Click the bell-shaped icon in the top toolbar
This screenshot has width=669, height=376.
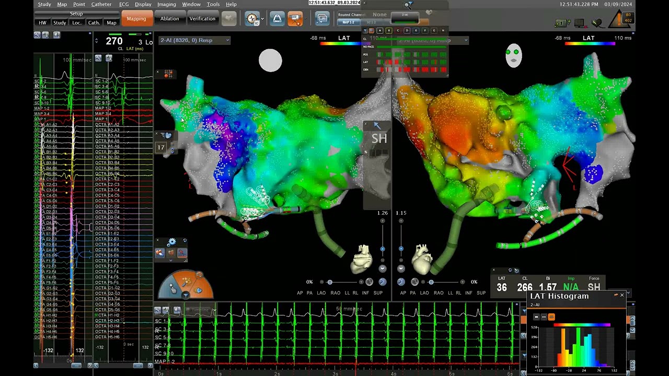[x=277, y=19]
